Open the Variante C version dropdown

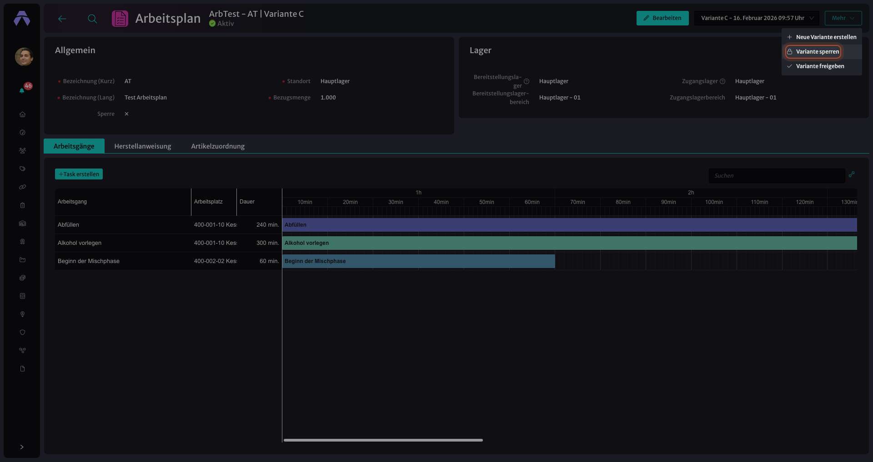click(757, 18)
